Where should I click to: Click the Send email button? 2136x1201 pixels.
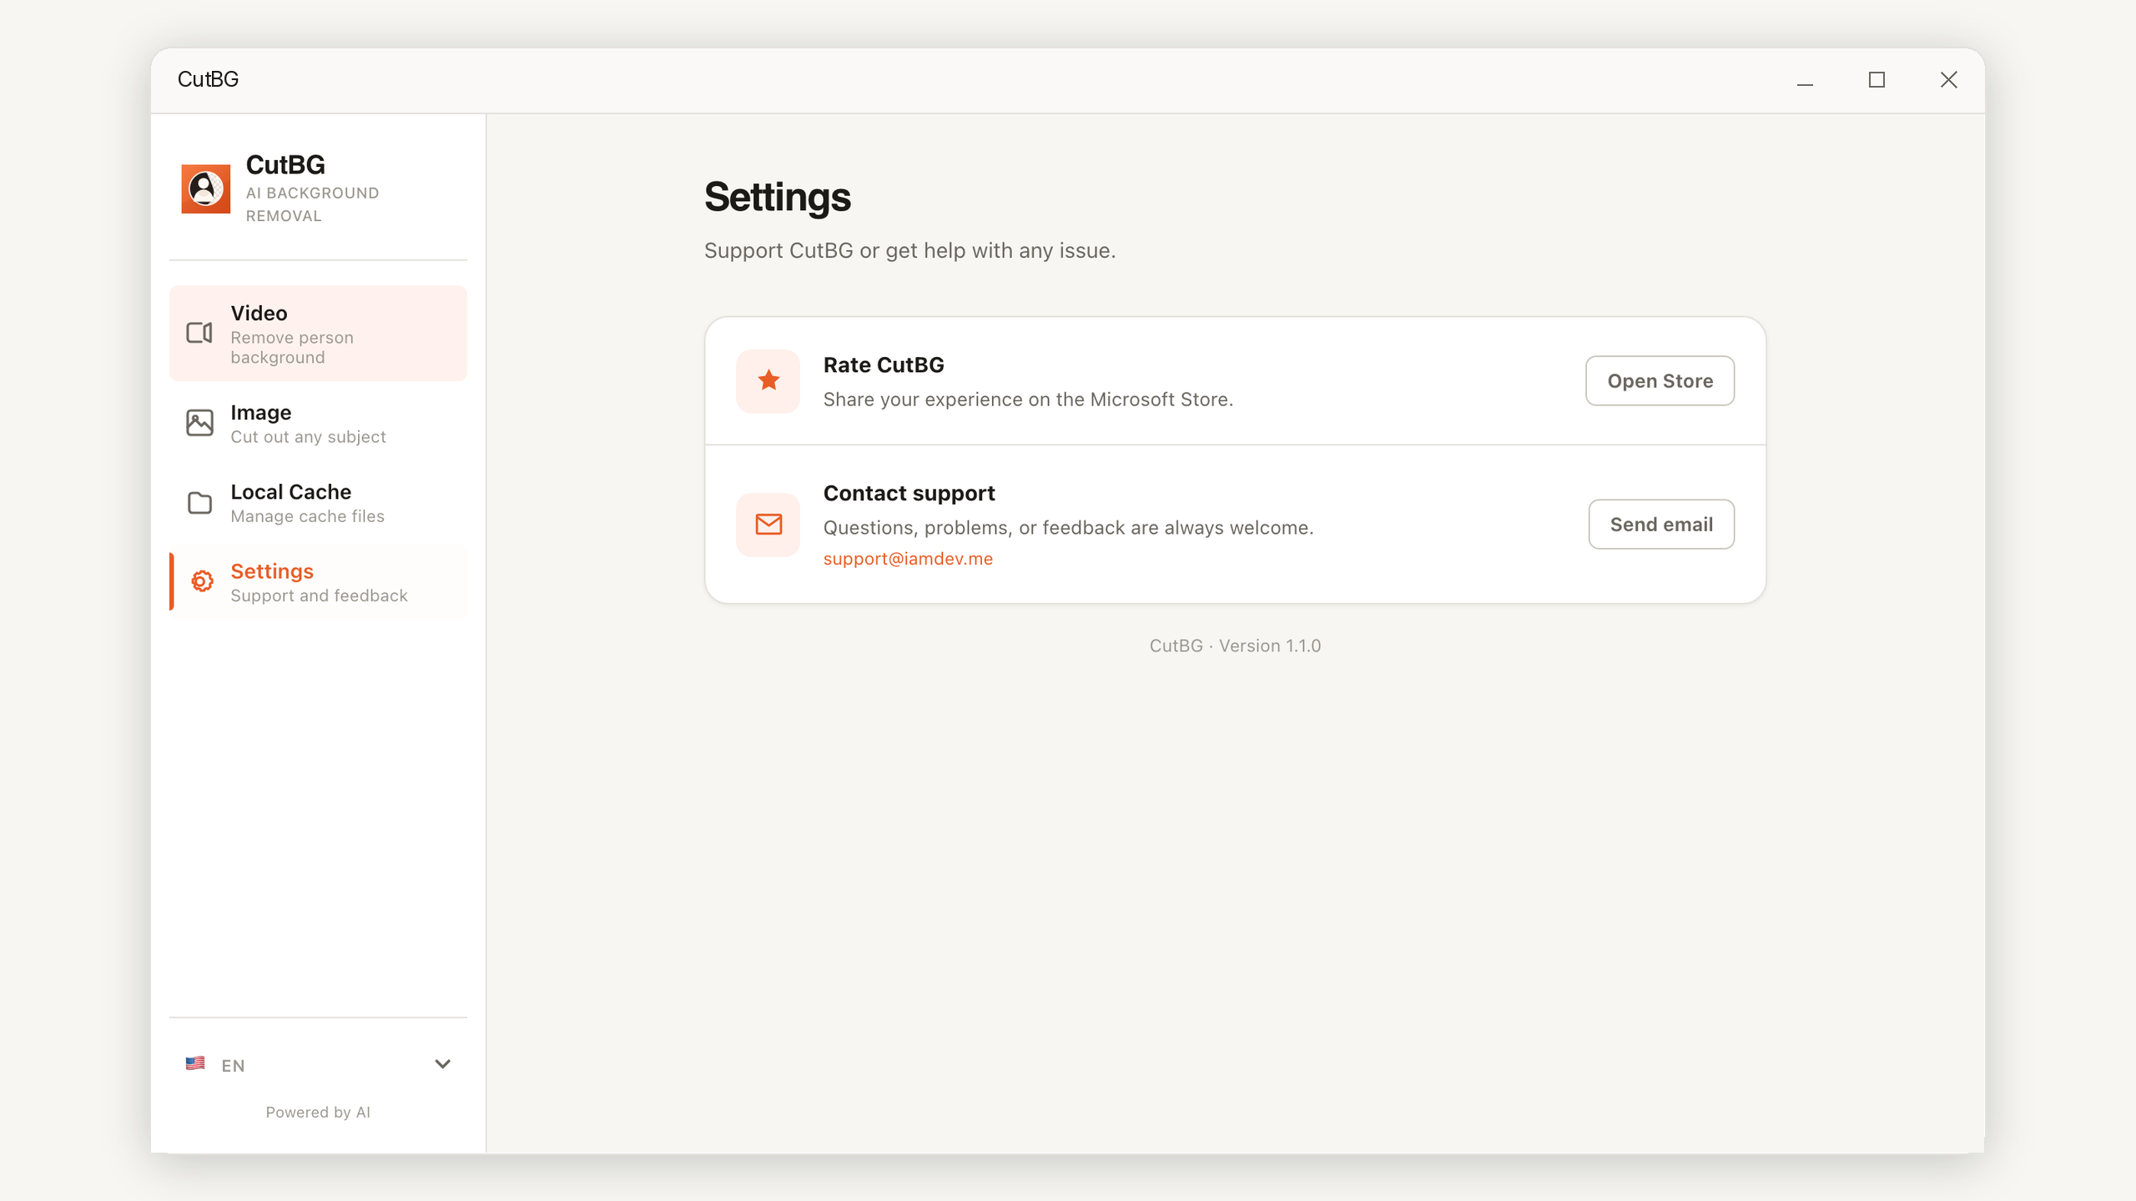tap(1661, 525)
